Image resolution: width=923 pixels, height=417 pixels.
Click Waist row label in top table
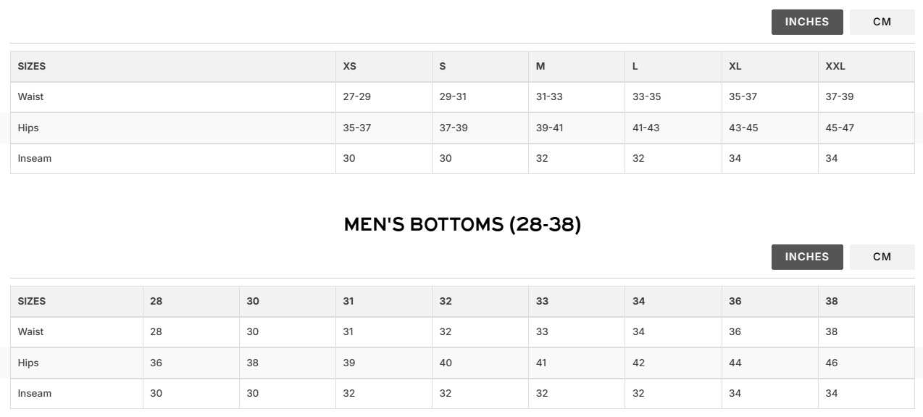pos(30,96)
